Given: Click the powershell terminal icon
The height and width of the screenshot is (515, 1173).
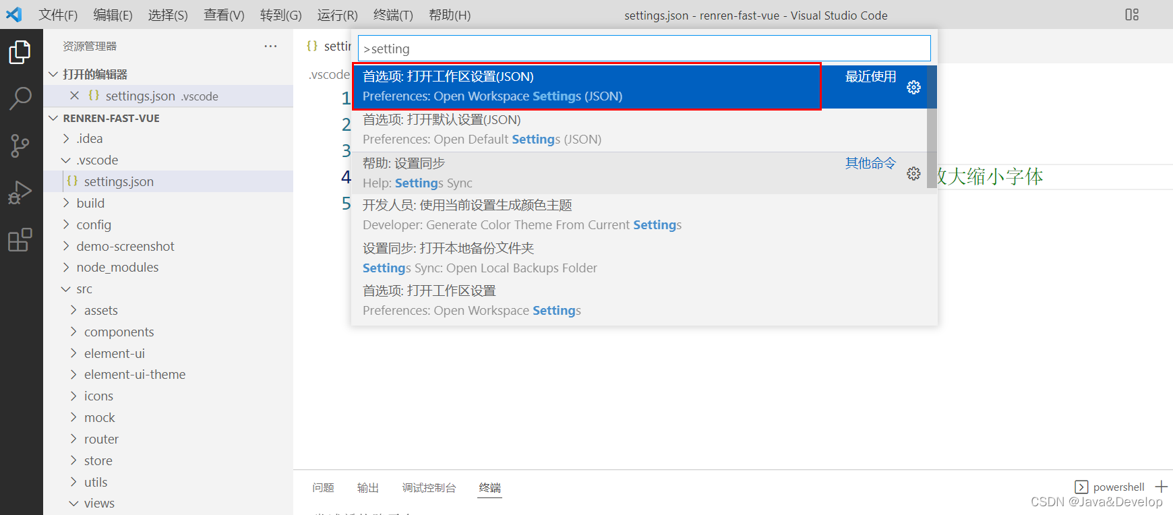Looking at the screenshot, I should coord(1081,487).
